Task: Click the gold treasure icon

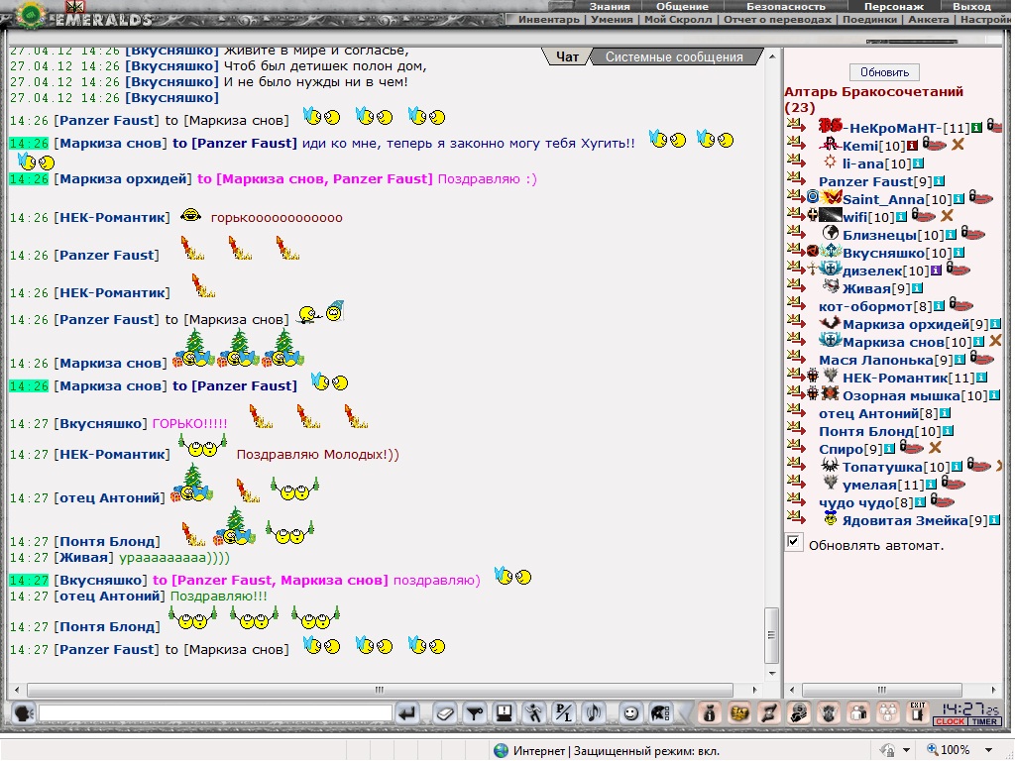Action: (x=739, y=713)
